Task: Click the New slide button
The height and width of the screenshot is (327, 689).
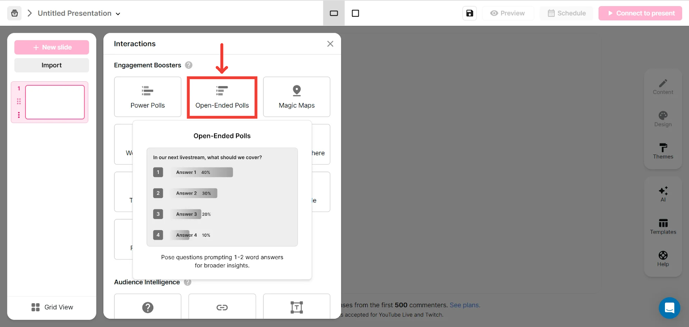Action: [x=52, y=47]
